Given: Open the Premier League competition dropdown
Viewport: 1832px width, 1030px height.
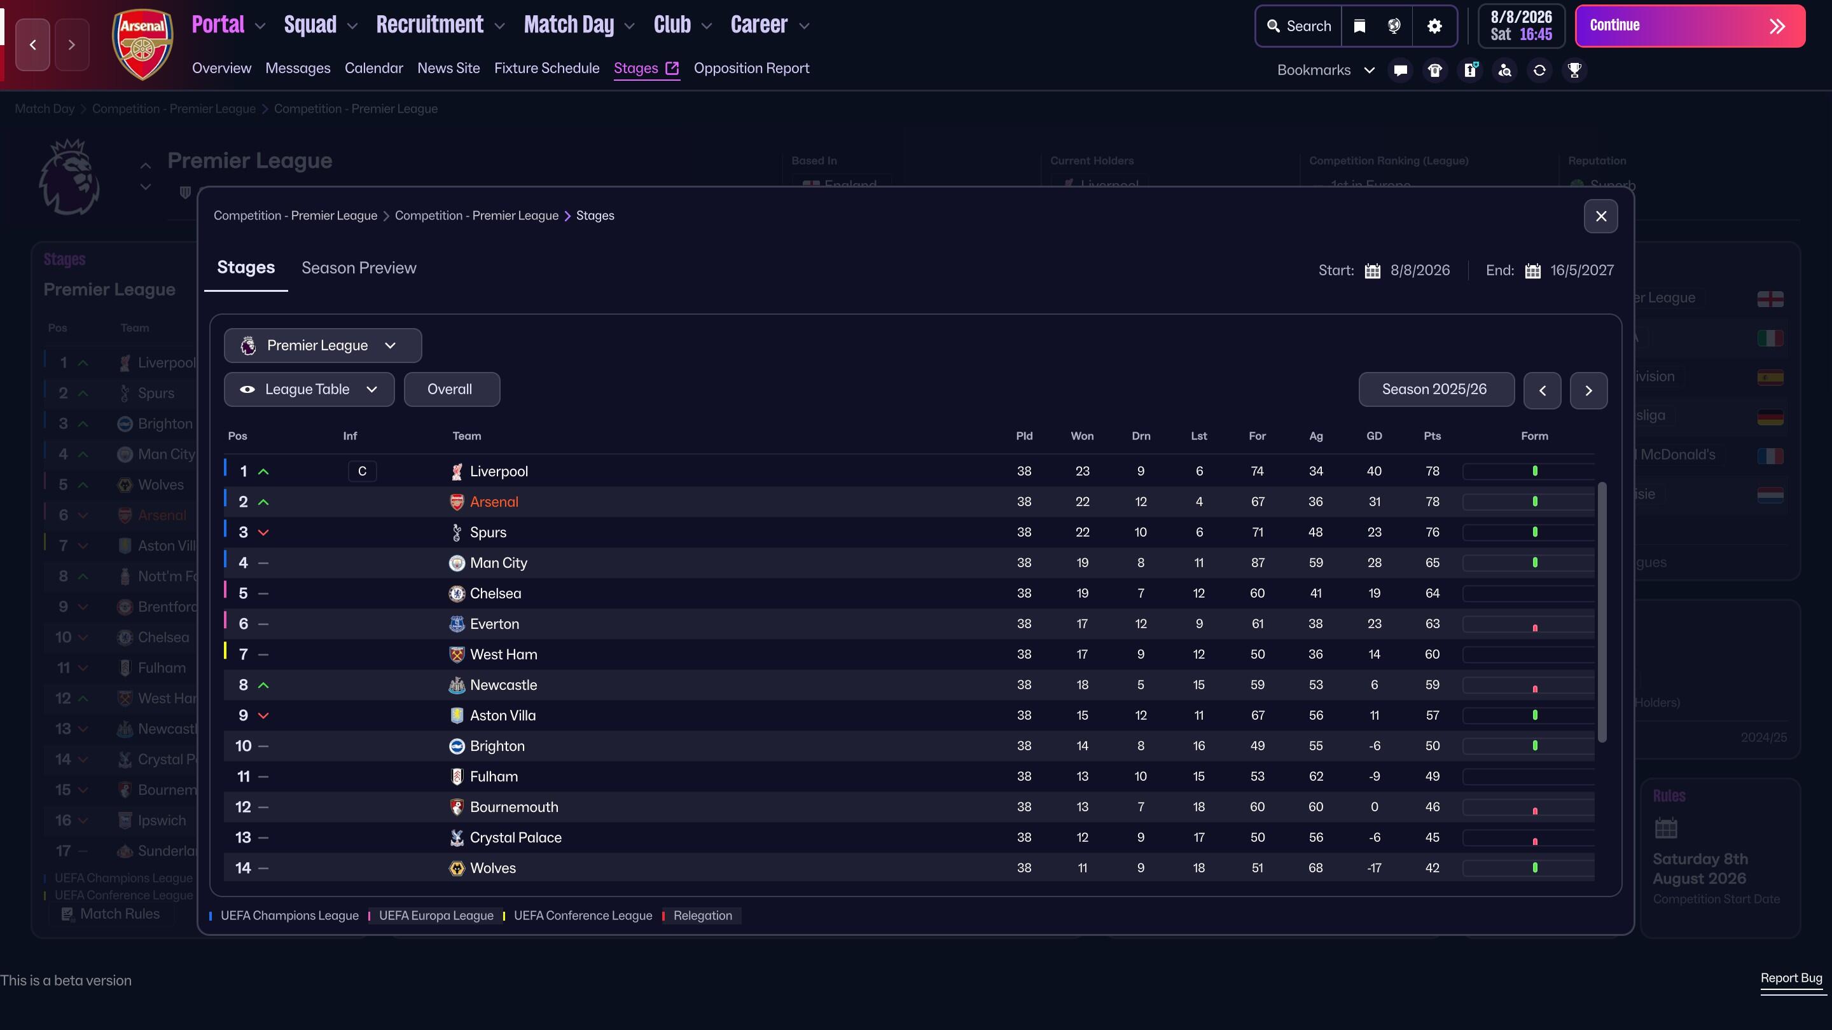Looking at the screenshot, I should pyautogui.click(x=322, y=345).
